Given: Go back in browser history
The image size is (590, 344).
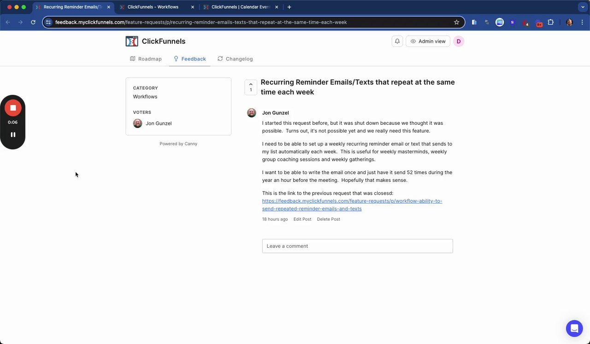Looking at the screenshot, I should (x=8, y=22).
